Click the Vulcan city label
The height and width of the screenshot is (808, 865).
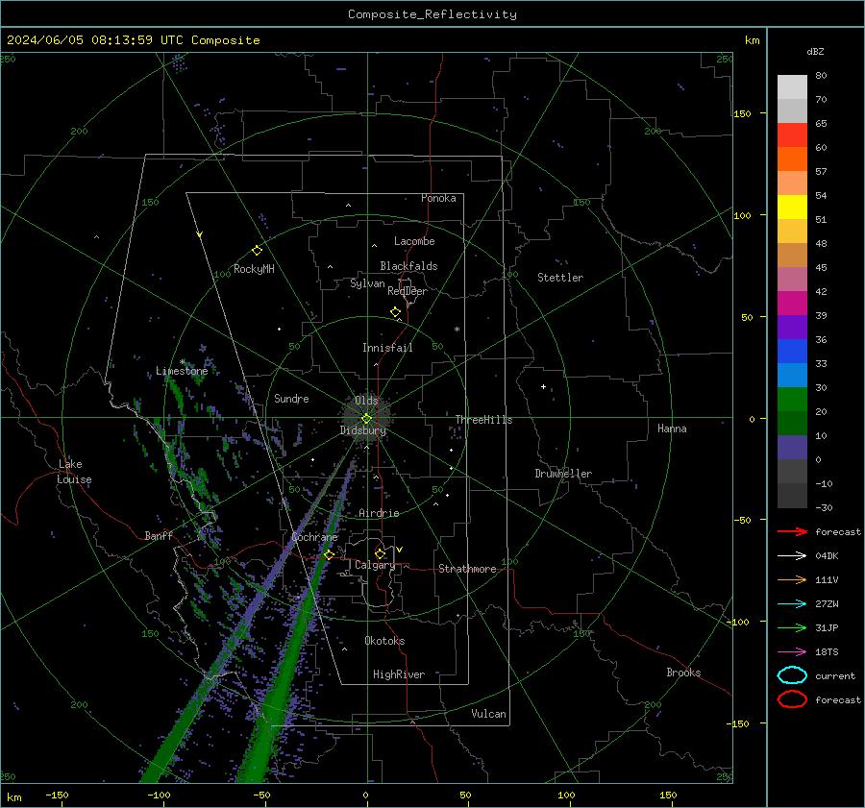pyautogui.click(x=488, y=714)
